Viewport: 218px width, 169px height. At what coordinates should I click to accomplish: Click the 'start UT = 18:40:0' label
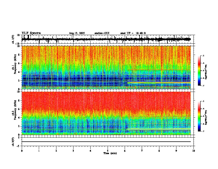pyautogui.click(x=133, y=33)
